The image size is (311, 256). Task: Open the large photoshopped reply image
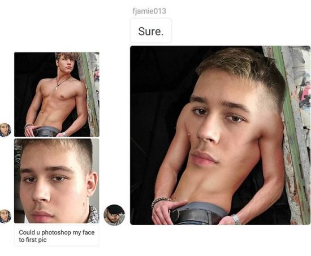coord(220,135)
